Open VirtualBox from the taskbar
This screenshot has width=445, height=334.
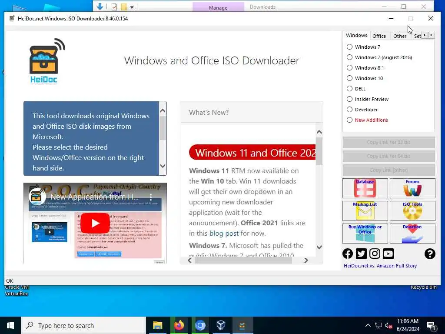click(221, 325)
